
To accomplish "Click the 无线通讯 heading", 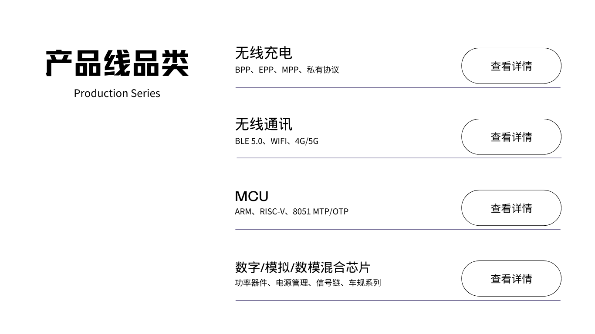I will click(264, 124).
